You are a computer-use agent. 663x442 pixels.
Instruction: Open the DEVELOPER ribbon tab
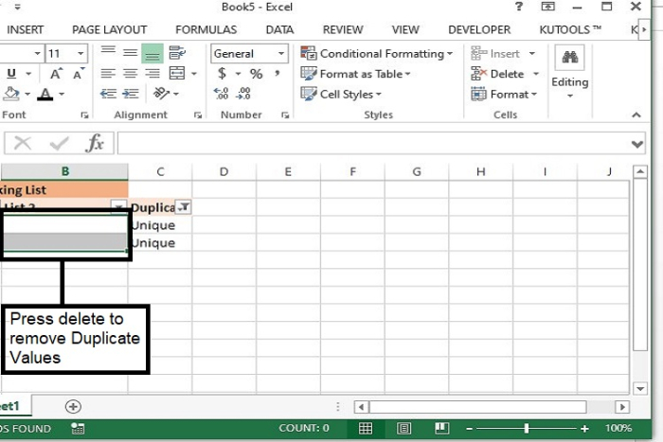[x=479, y=29]
